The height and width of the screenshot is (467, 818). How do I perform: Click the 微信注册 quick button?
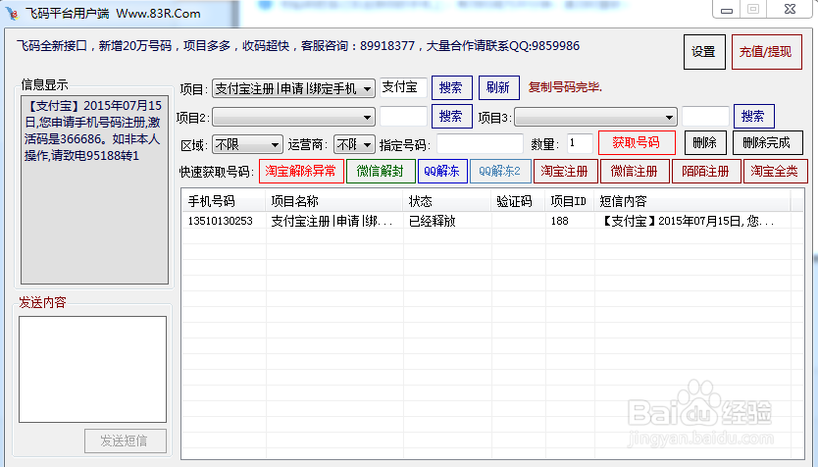coord(635,171)
